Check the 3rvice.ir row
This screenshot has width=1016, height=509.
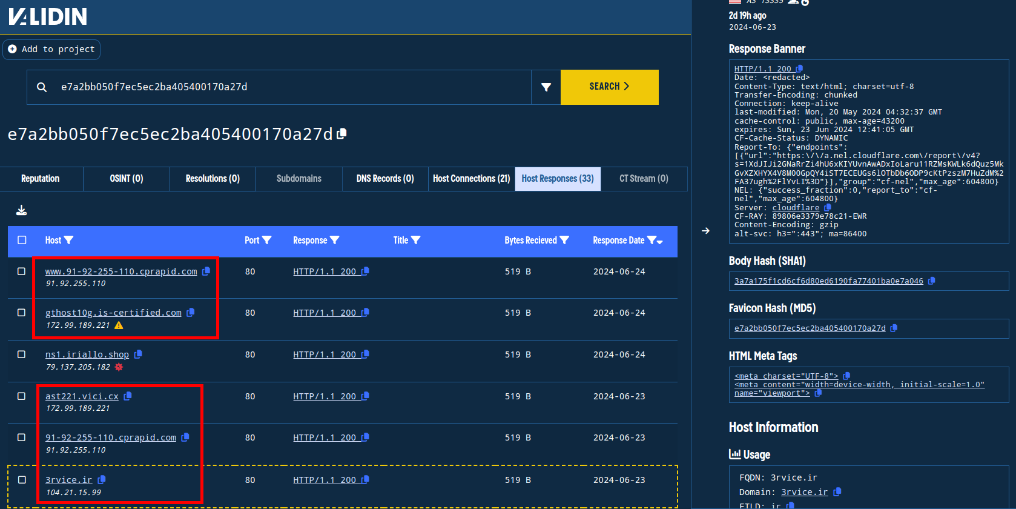[x=22, y=480]
